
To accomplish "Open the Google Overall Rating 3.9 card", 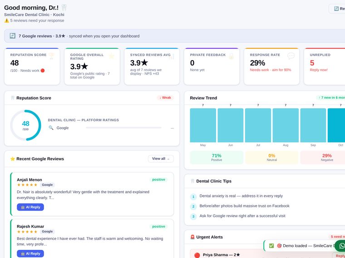I will (x=92, y=67).
